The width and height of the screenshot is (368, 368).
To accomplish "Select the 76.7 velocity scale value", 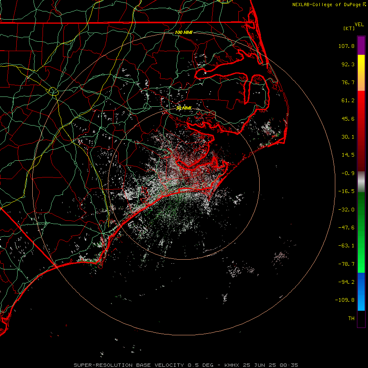I will (x=348, y=82).
